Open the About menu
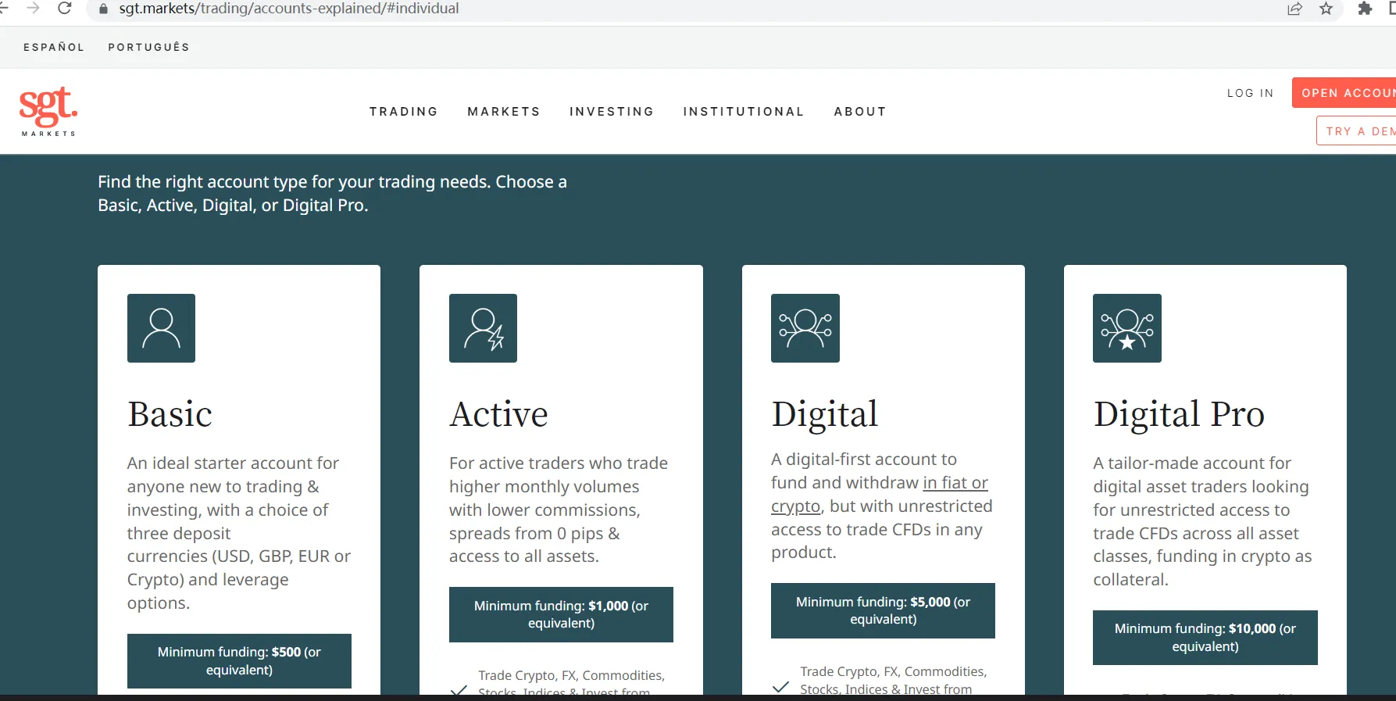The height and width of the screenshot is (701, 1396). (x=860, y=112)
